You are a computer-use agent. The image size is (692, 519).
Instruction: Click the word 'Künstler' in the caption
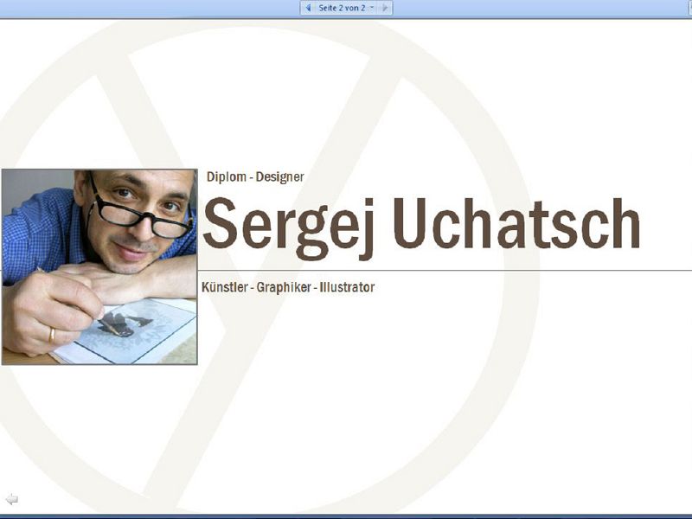coord(223,286)
